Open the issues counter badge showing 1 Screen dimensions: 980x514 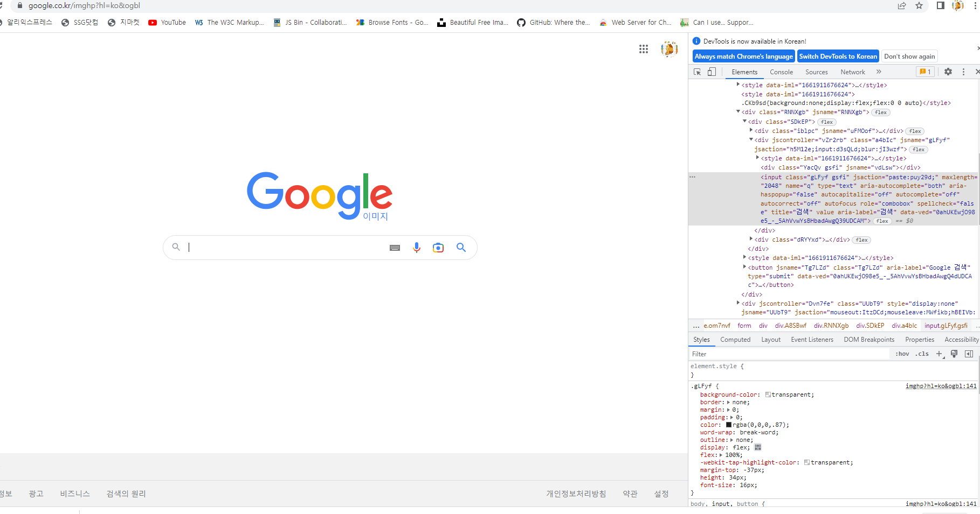pyautogui.click(x=925, y=72)
